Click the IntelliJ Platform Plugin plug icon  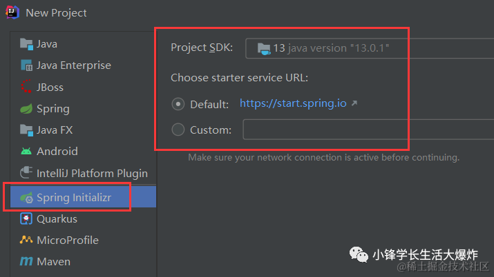[26, 172]
